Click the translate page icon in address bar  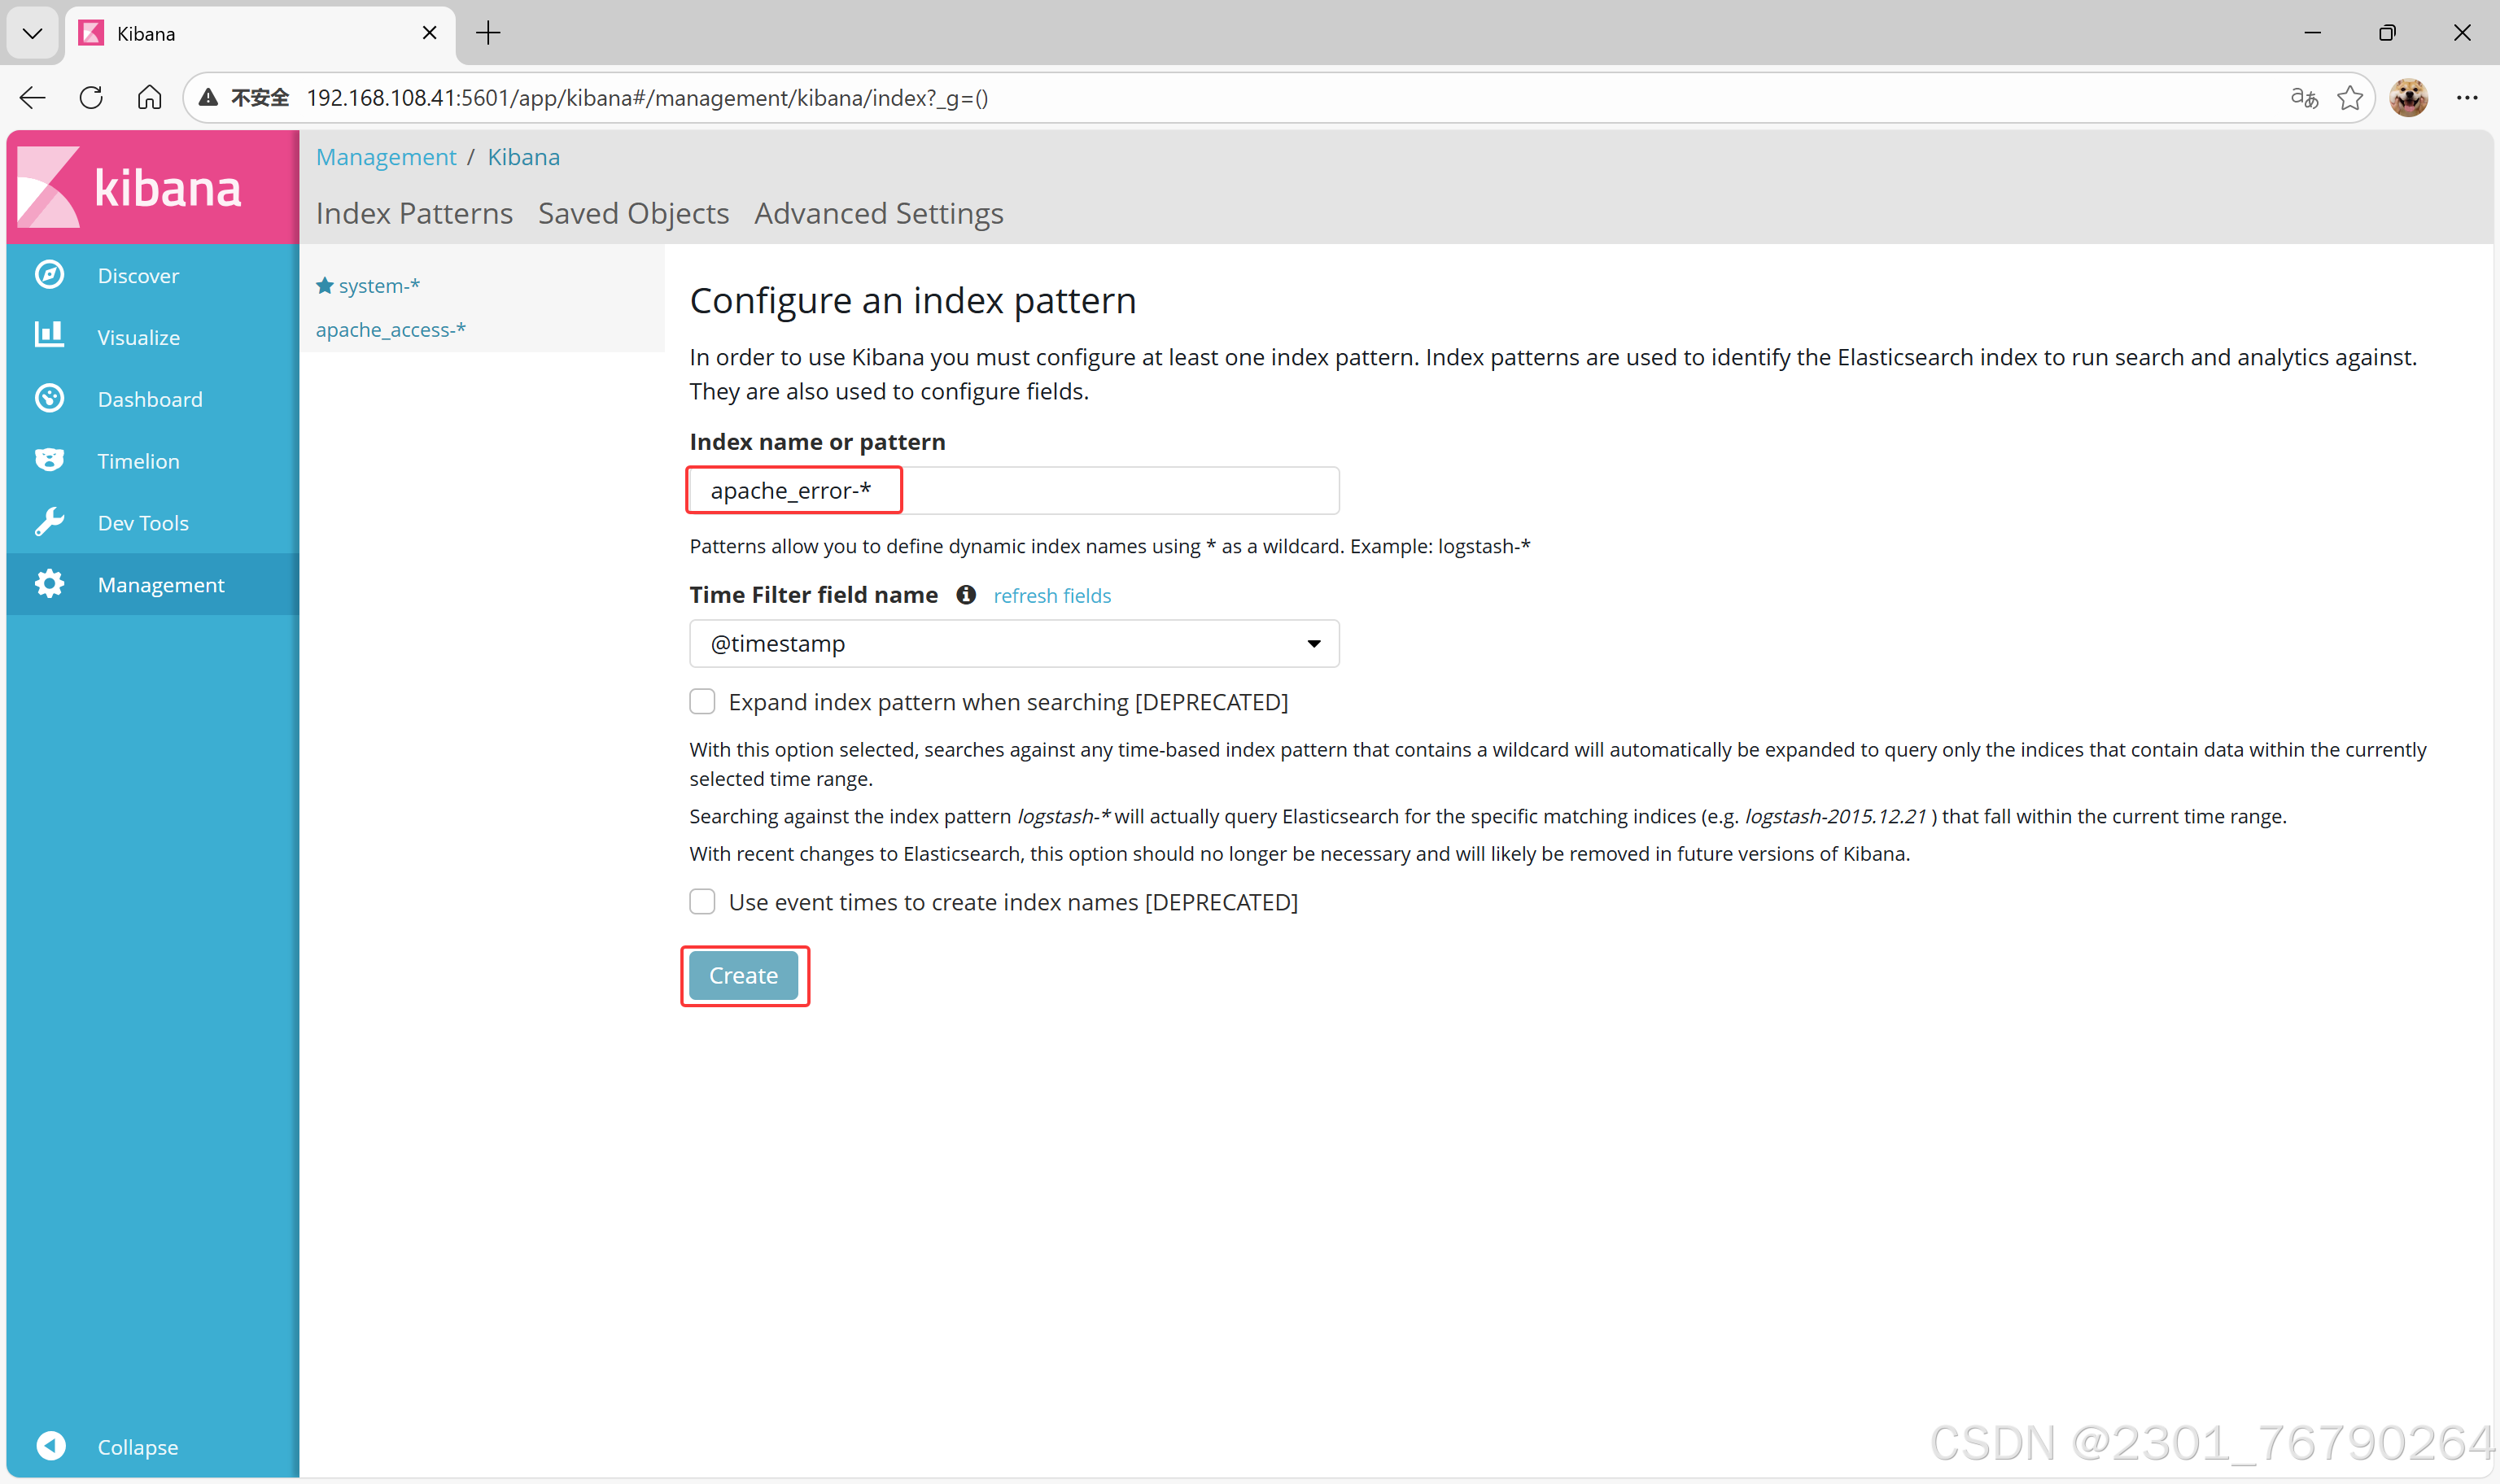(2304, 97)
